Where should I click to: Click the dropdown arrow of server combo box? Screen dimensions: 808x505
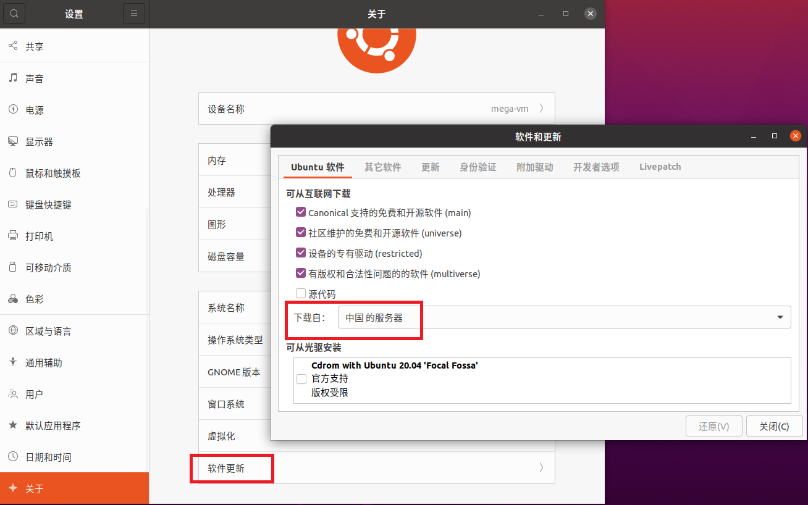[x=780, y=317]
